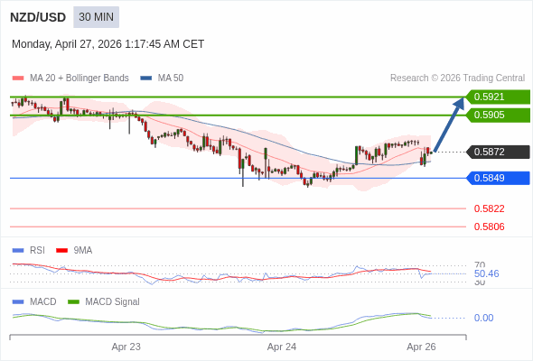
Task: Click the 9MA legend label
Action: click(x=83, y=251)
